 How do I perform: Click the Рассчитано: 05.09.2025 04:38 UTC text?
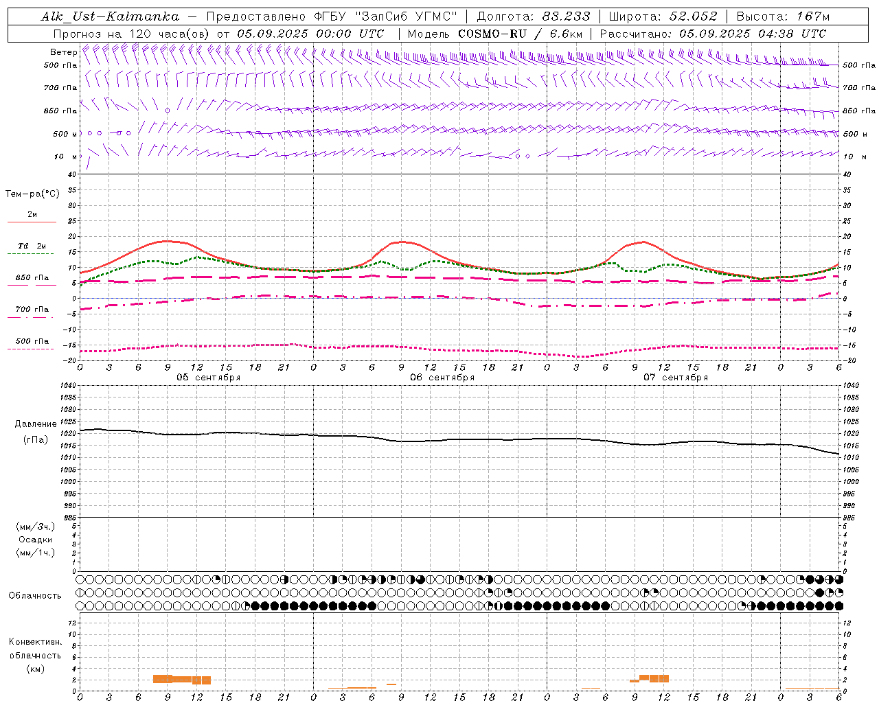pos(713,34)
